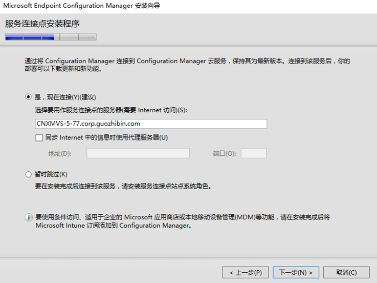Screen dimensions: 377x283
Task: Click the "端口(O):" label
Action: [225, 153]
